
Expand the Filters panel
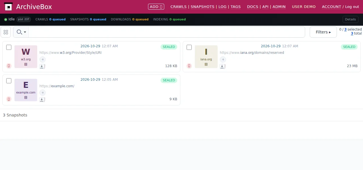pyautogui.click(x=323, y=32)
